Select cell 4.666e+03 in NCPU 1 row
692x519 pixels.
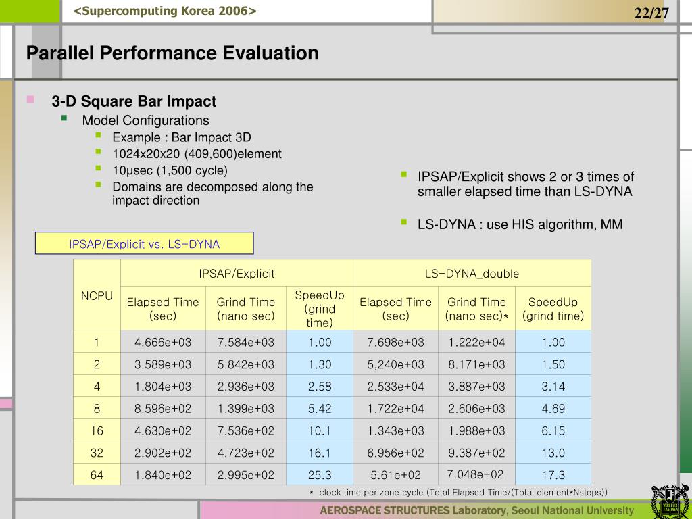click(163, 342)
